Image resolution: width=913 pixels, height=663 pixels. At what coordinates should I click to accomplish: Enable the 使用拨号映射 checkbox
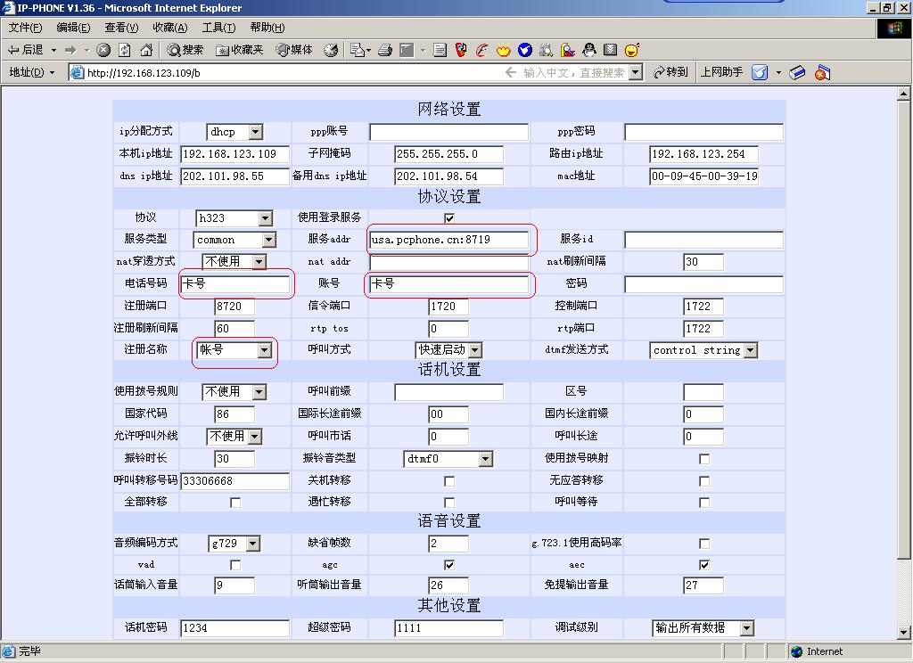click(x=704, y=459)
